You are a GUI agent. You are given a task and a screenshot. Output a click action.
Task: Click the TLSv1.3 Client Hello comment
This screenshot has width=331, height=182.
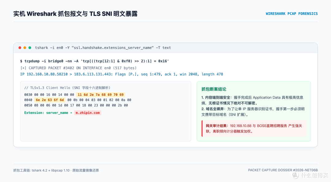click(x=67, y=88)
